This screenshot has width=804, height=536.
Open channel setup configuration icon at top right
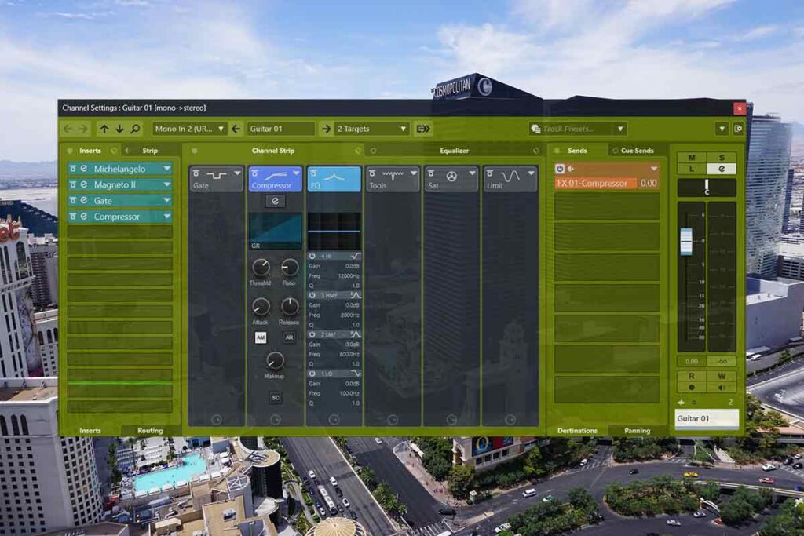click(738, 129)
